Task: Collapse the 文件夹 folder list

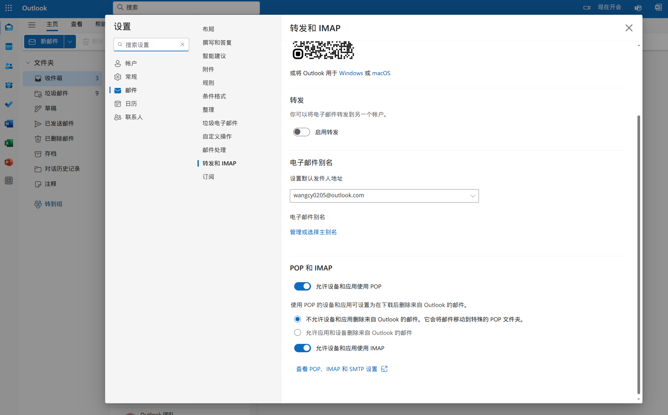Action: click(x=28, y=63)
